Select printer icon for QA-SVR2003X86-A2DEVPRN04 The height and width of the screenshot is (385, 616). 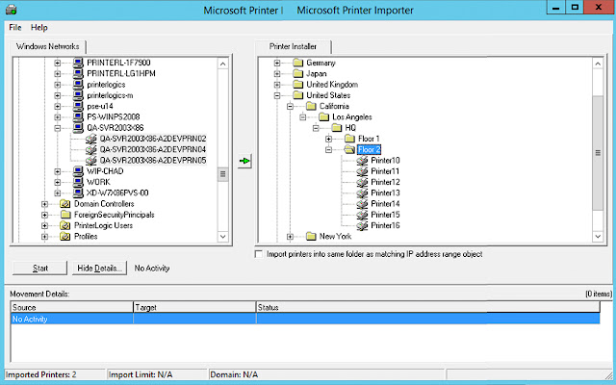pyautogui.click(x=91, y=150)
